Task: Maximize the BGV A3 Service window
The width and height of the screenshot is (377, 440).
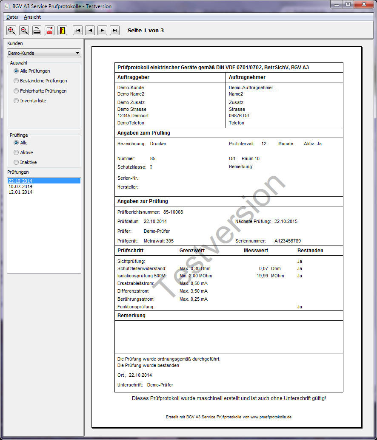Action: [x=348, y=4]
